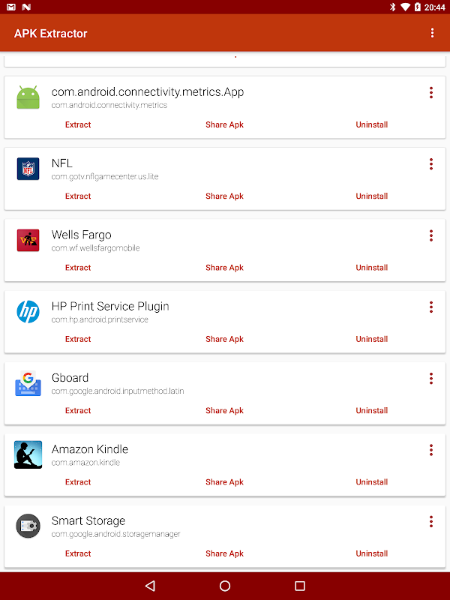Tap the Android back navigation button
The height and width of the screenshot is (600, 450).
point(150,586)
